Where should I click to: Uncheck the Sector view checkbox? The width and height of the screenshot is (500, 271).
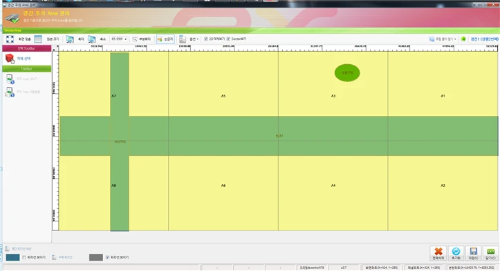tap(228, 39)
